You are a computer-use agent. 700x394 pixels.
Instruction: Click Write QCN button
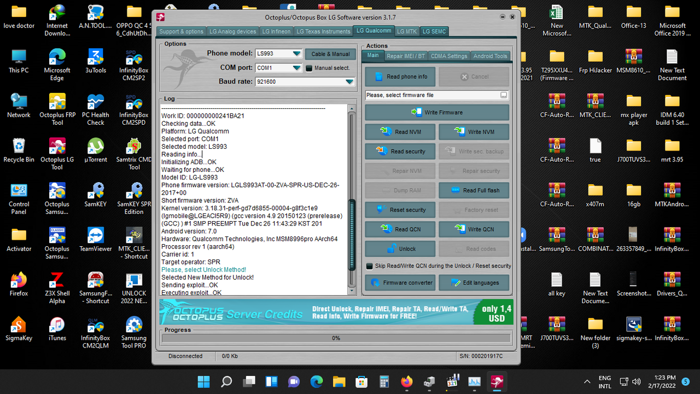474,229
